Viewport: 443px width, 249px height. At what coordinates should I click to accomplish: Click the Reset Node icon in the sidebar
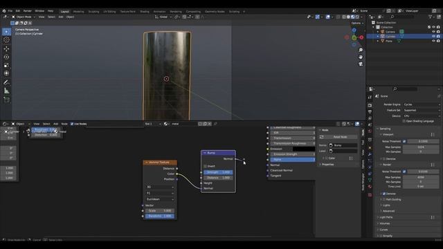(x=321, y=137)
